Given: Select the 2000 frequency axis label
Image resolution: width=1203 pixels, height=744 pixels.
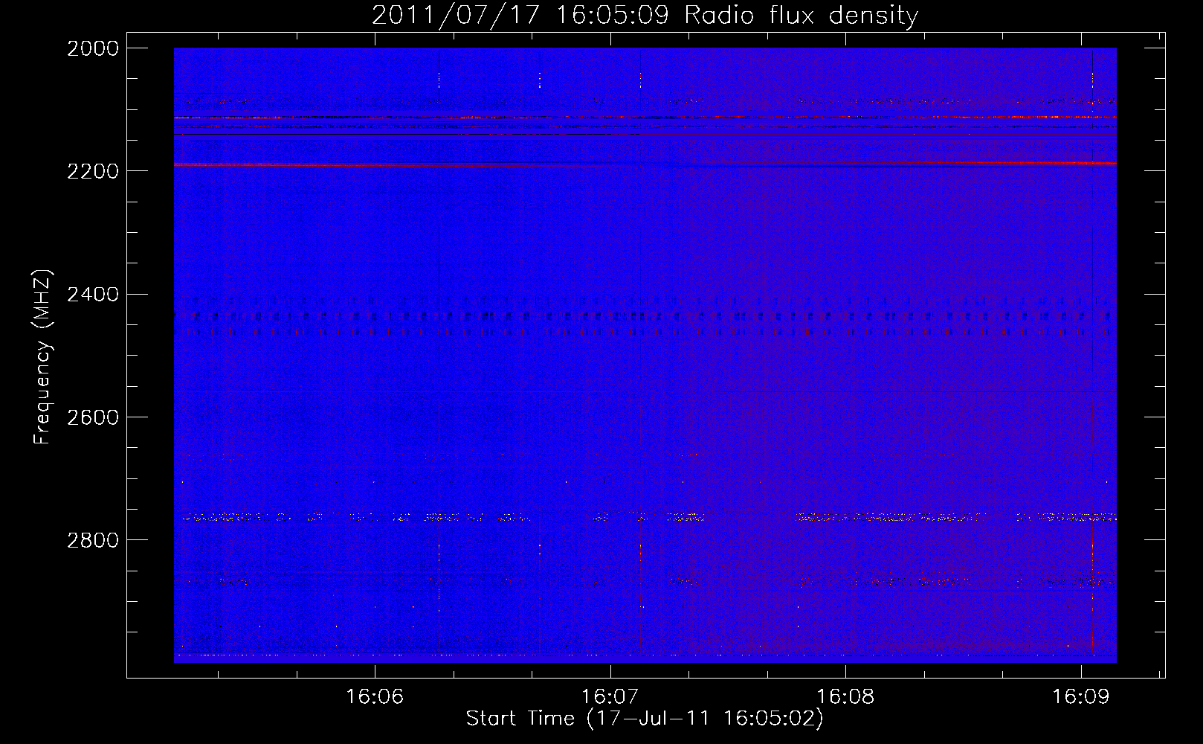Looking at the screenshot, I should click(93, 48).
